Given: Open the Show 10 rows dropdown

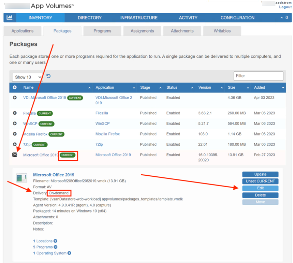Looking at the screenshot, I should pyautogui.click(x=28, y=77).
